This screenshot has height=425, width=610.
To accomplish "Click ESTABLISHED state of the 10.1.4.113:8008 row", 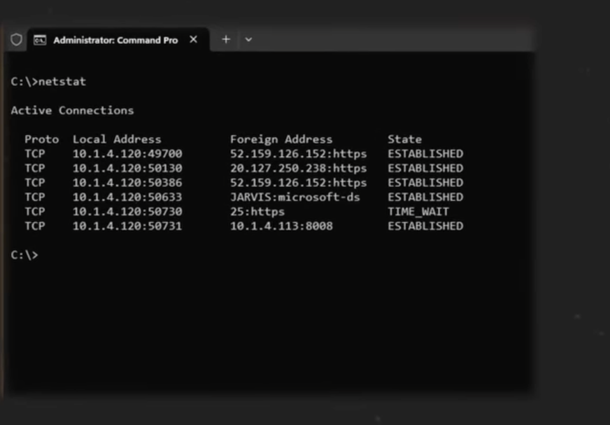I will [425, 226].
